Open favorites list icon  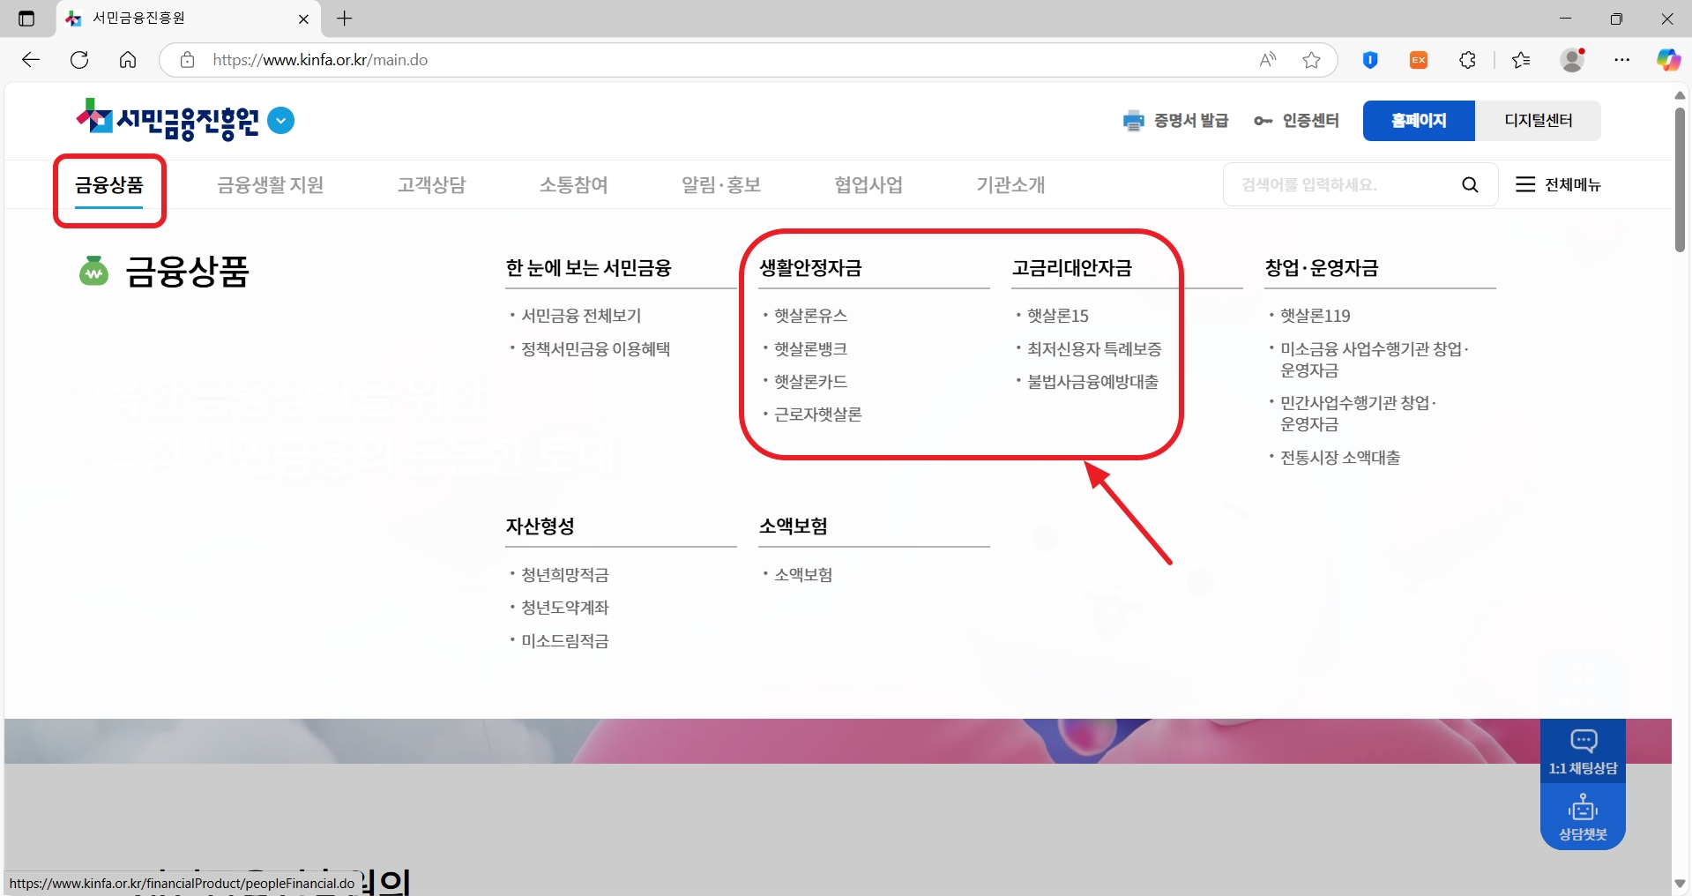[x=1521, y=60]
